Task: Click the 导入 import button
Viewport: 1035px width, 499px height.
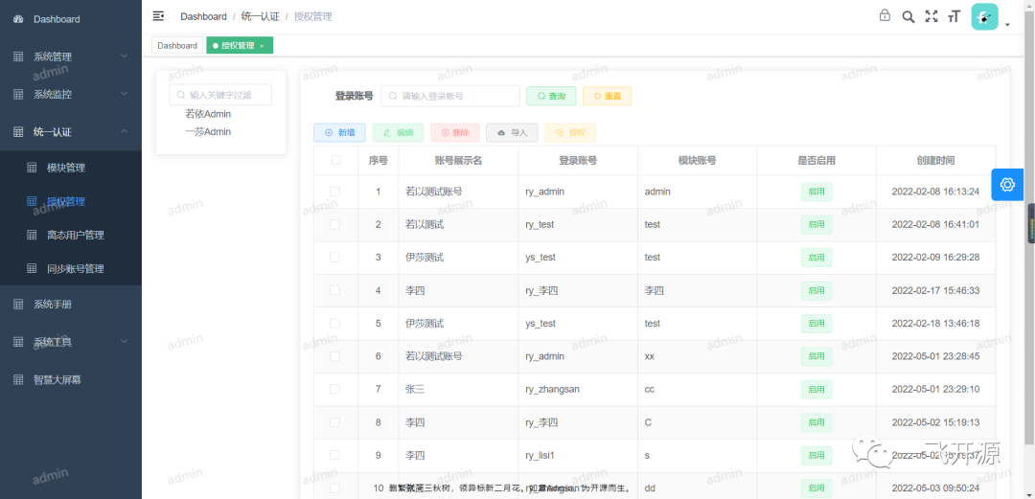Action: (x=512, y=133)
